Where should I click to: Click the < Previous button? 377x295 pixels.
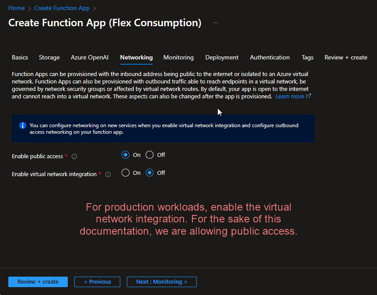coord(97,282)
